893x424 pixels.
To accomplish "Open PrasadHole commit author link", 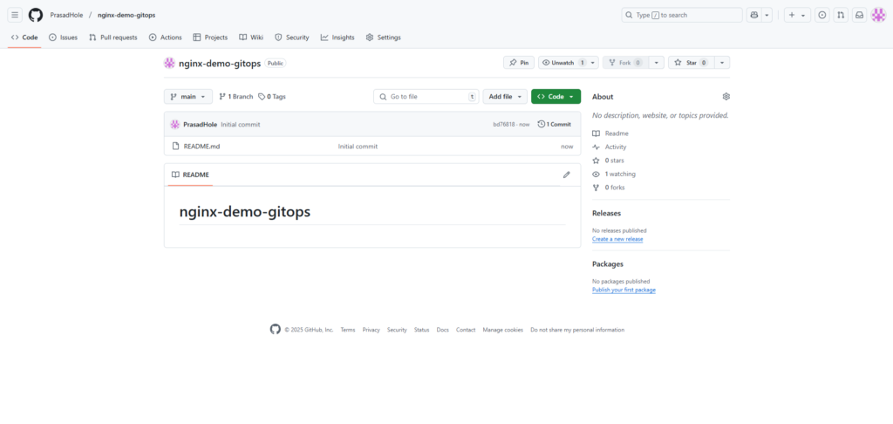I will [x=201, y=124].
